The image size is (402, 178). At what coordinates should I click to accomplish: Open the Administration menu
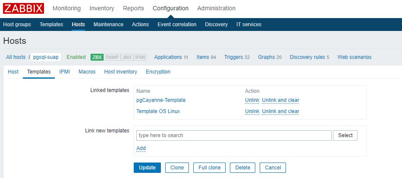click(216, 8)
